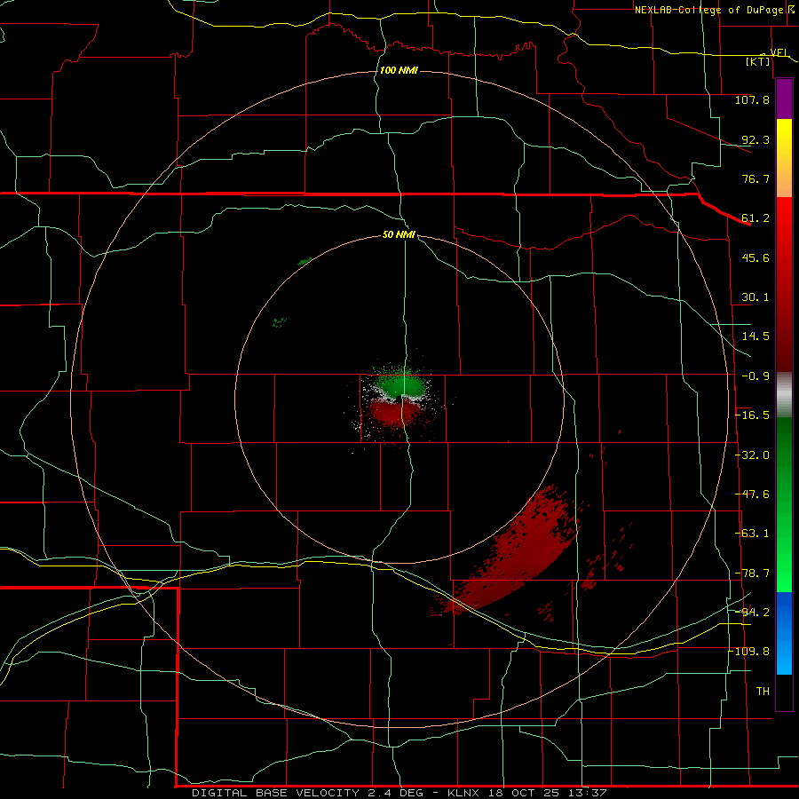Click the 45.6 scale value

point(755,257)
